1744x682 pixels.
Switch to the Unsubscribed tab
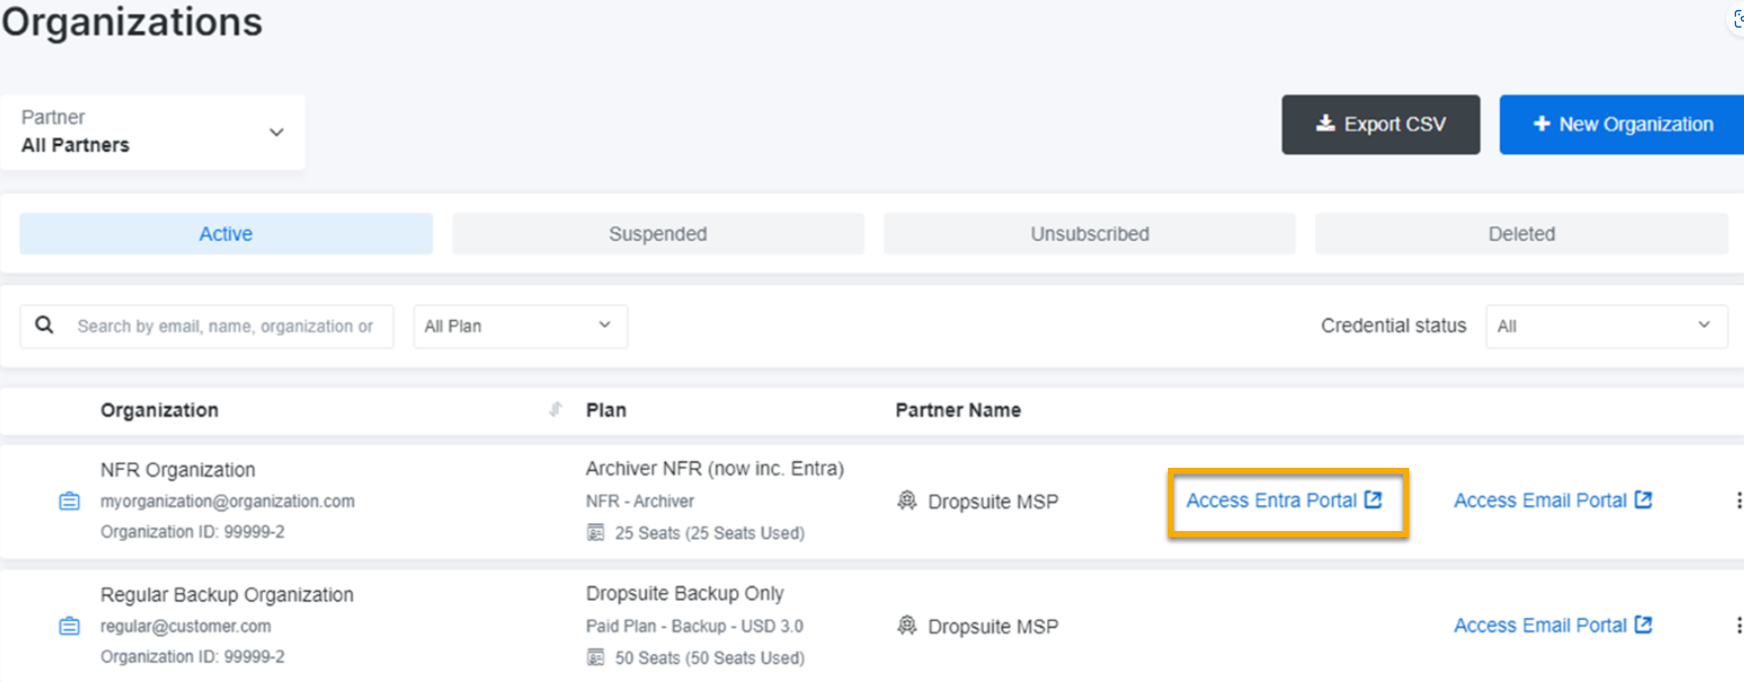tap(1089, 234)
